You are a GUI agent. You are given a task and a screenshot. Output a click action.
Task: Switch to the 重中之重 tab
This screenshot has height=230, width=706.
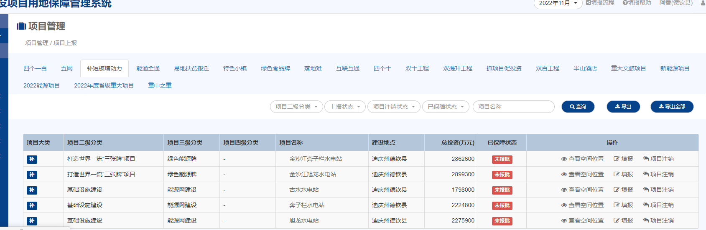pos(160,85)
